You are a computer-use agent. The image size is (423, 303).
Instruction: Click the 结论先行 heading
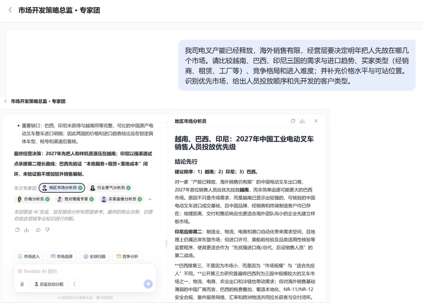tap(186, 161)
